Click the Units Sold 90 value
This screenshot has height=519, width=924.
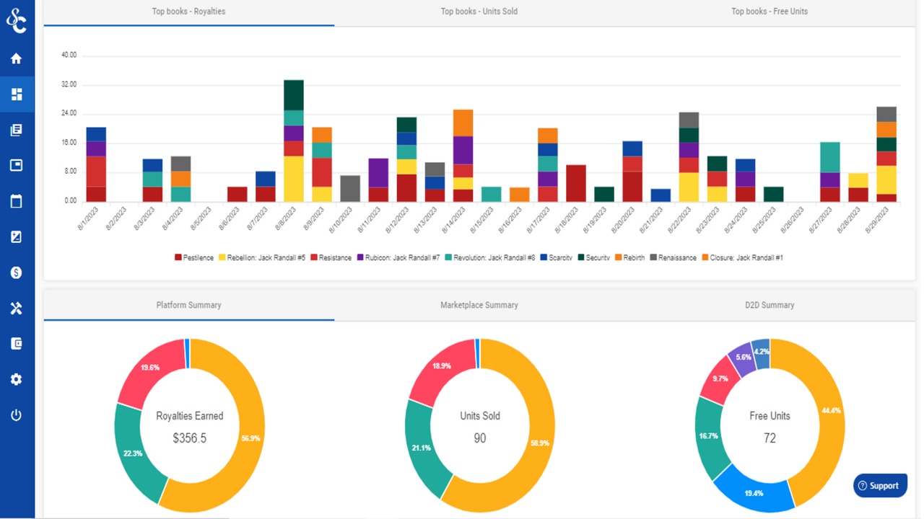click(x=480, y=438)
